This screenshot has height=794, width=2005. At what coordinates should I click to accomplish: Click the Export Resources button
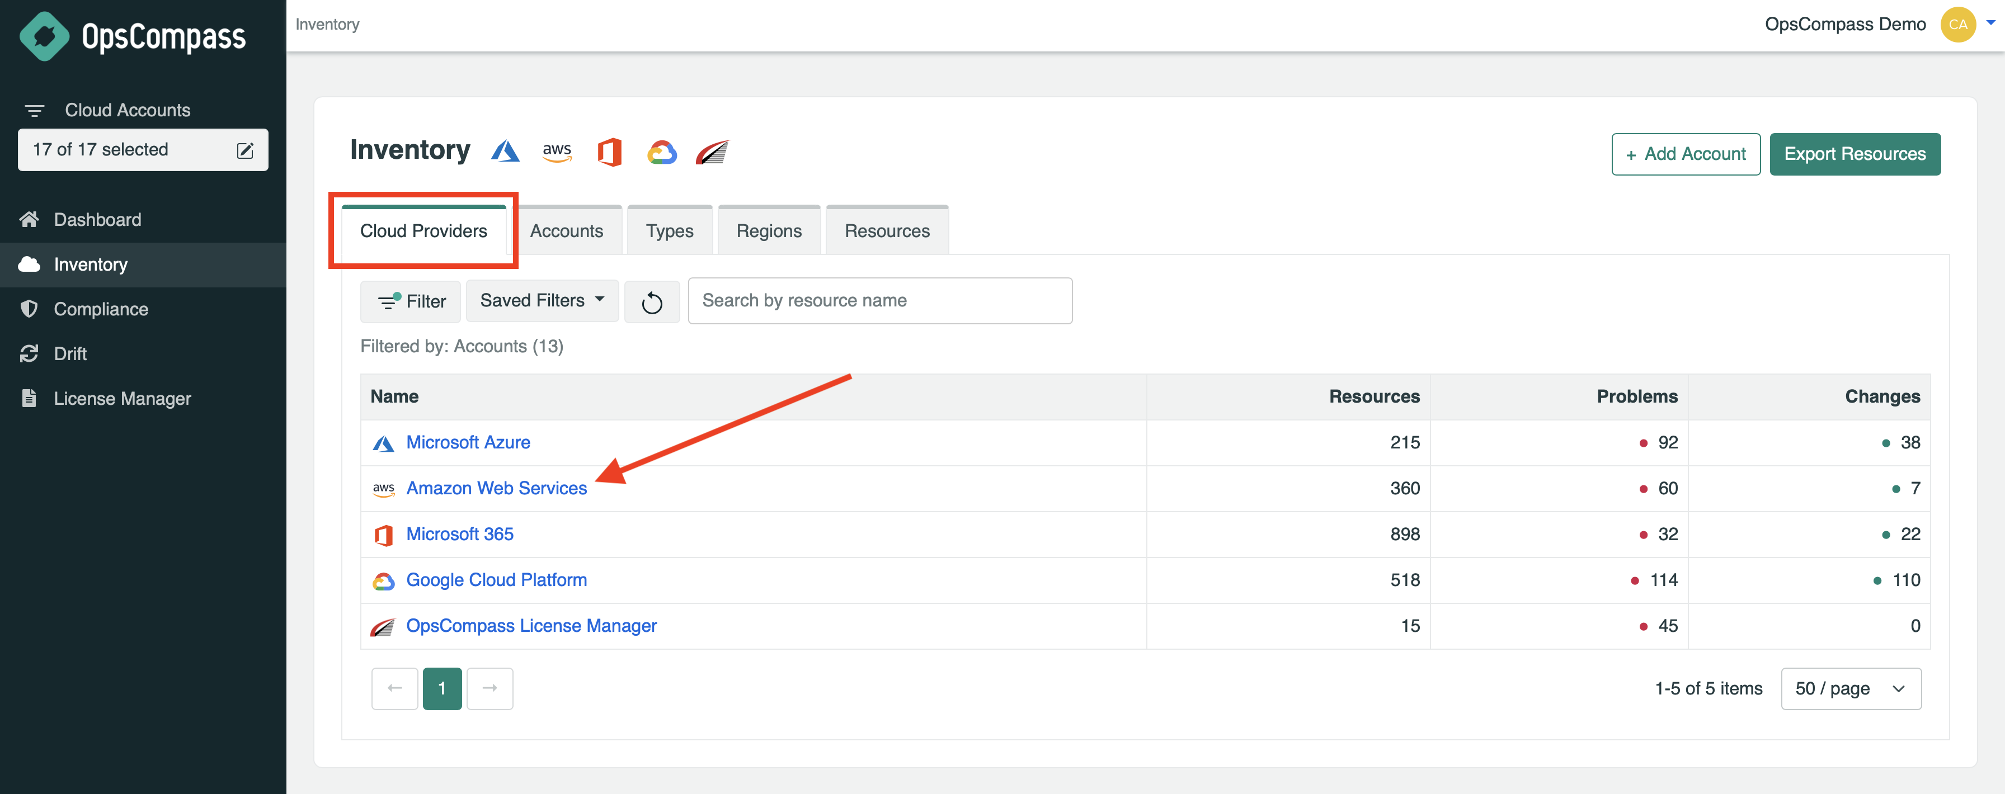tap(1854, 154)
